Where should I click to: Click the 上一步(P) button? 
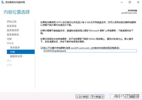click(x=82, y=97)
